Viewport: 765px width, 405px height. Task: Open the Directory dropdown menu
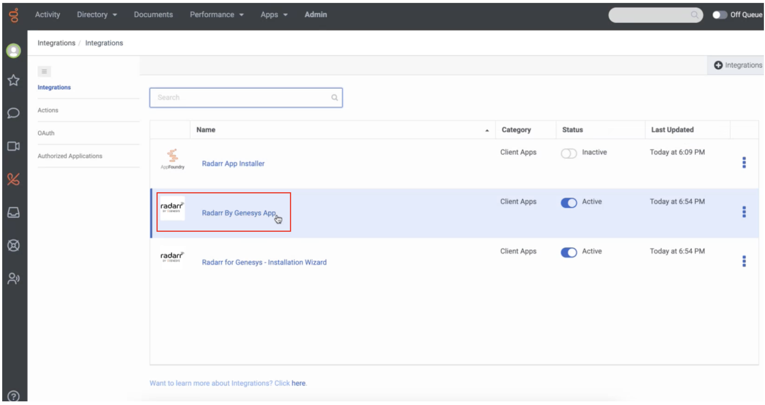click(x=96, y=15)
